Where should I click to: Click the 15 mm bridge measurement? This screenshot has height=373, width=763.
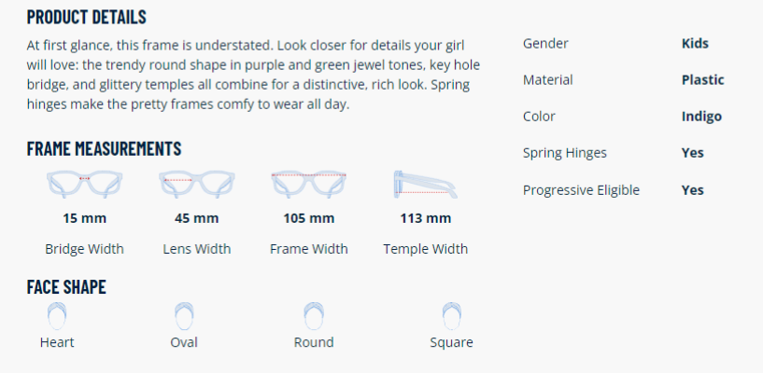[84, 218]
